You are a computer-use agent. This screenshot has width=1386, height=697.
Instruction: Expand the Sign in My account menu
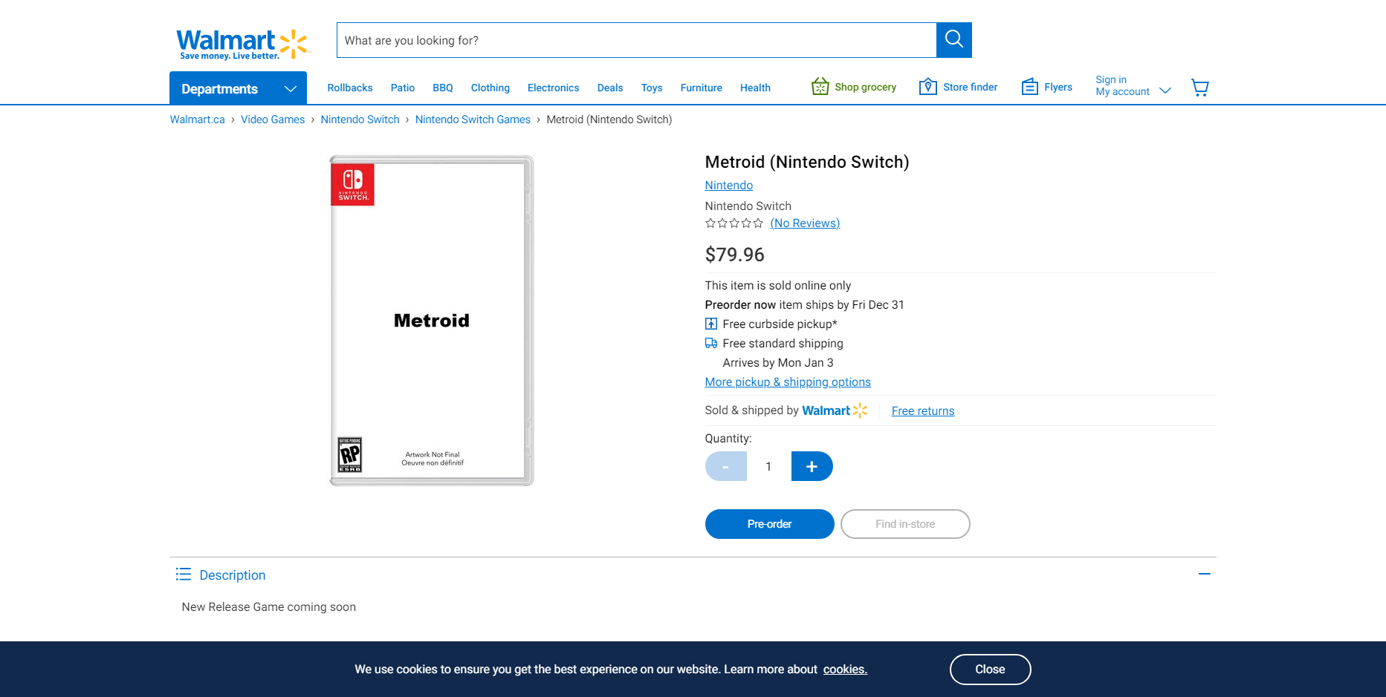[x=1133, y=86]
